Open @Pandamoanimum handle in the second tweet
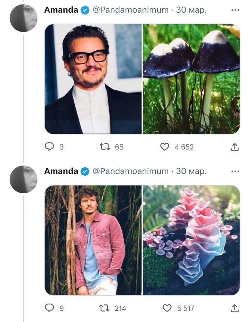Screen dimensions: 250x322 pyautogui.click(x=130, y=171)
